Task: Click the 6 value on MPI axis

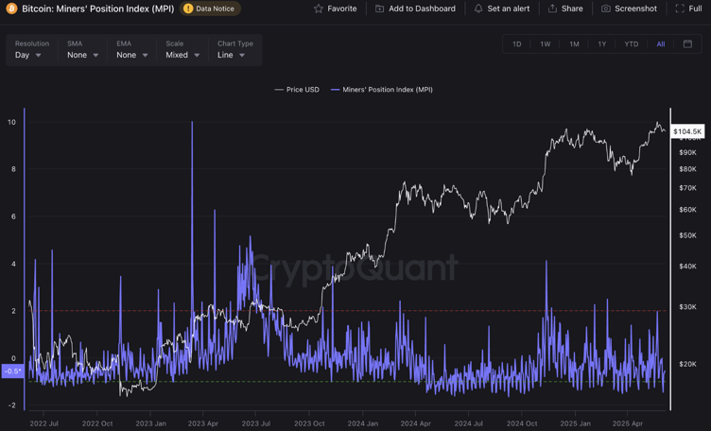Action: pos(13,216)
